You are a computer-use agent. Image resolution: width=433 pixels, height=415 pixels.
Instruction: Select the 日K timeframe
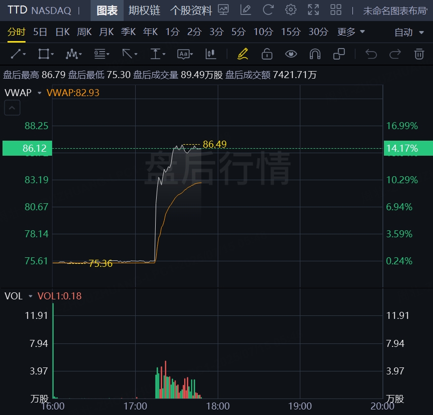[63, 32]
